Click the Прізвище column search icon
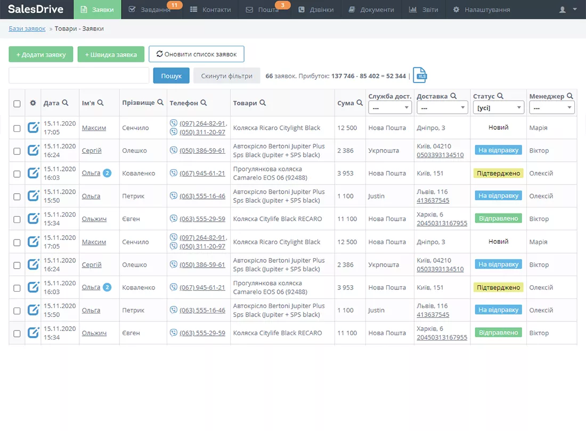This screenshot has height=431, width=586. coord(160,102)
